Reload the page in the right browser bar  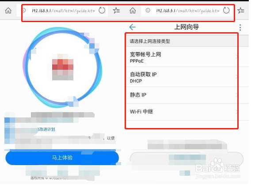pyautogui.click(x=226, y=11)
